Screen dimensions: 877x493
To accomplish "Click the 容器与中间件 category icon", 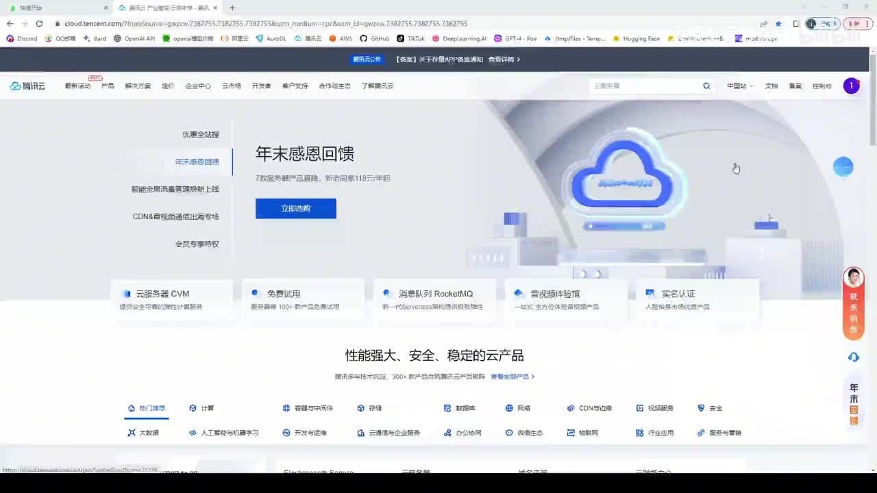I will (x=286, y=408).
